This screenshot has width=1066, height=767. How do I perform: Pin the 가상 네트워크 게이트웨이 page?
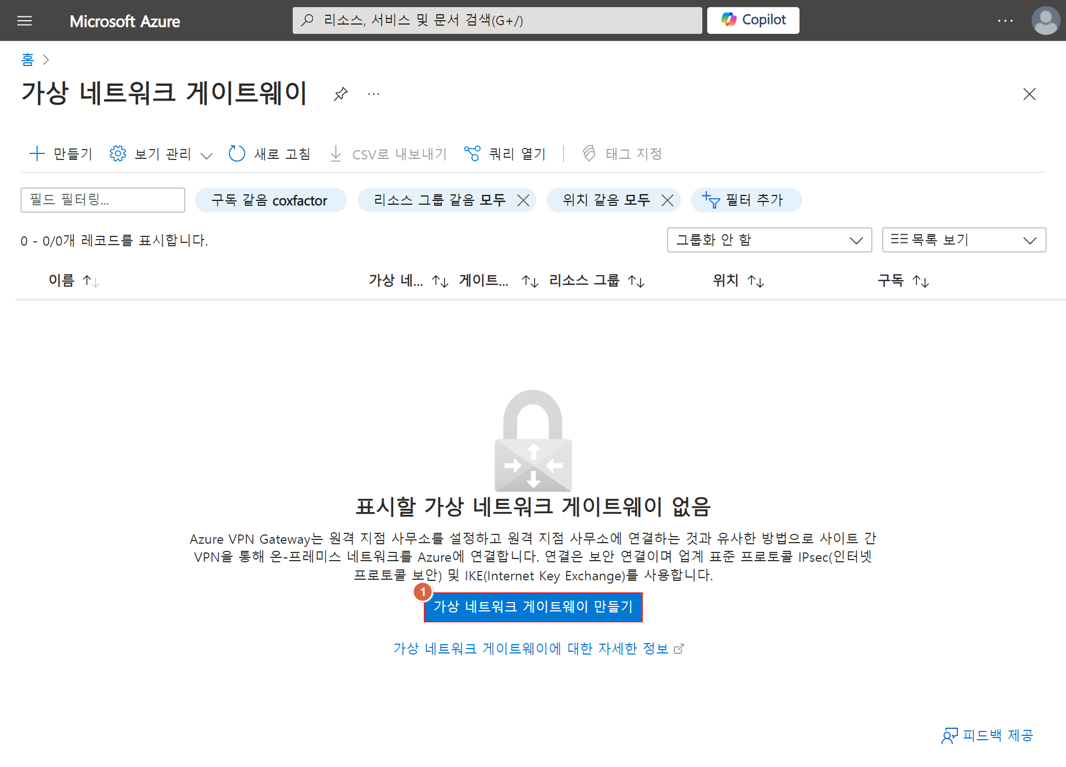[341, 94]
